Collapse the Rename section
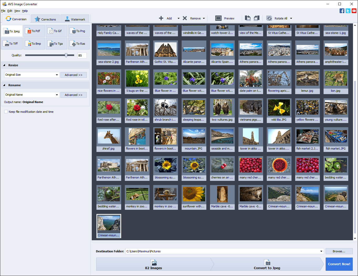Viewport: 358px width, 276px height. click(4, 85)
